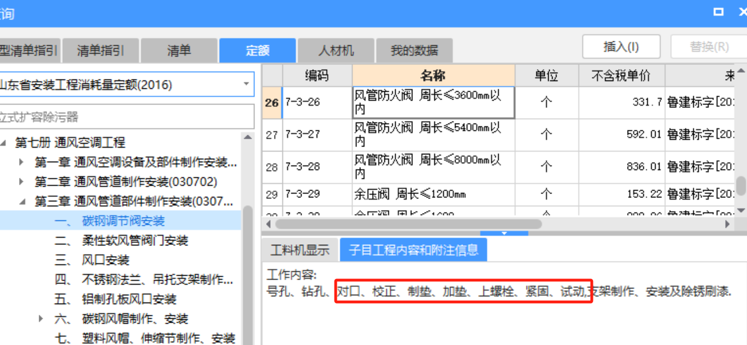Click the 插入(I) button

tap(621, 46)
